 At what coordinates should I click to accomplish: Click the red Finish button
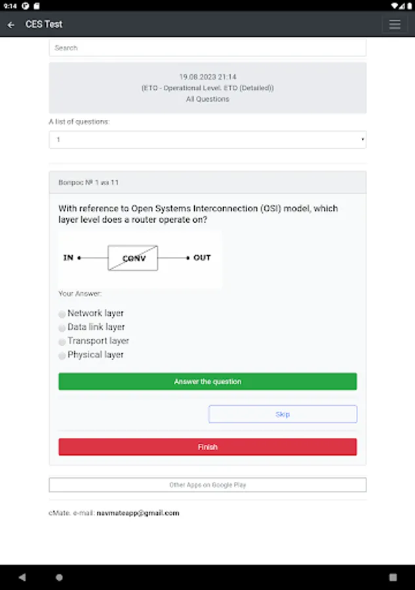207,447
